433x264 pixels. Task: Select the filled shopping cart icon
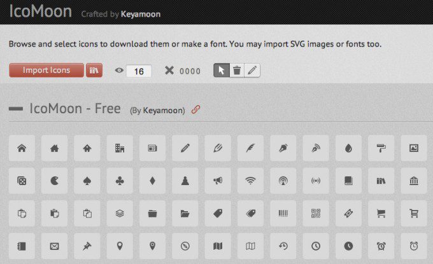click(381, 213)
